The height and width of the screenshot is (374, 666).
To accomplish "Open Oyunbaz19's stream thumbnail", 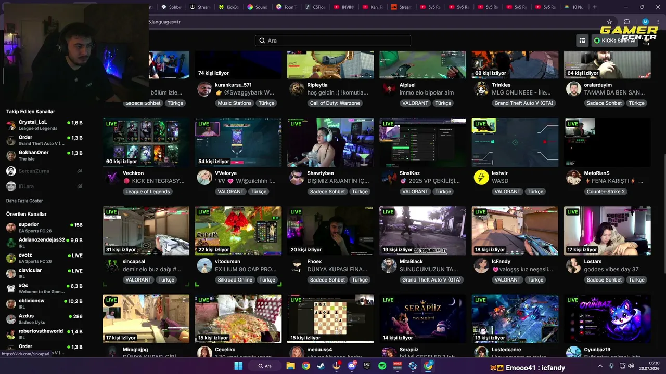I will (x=607, y=319).
